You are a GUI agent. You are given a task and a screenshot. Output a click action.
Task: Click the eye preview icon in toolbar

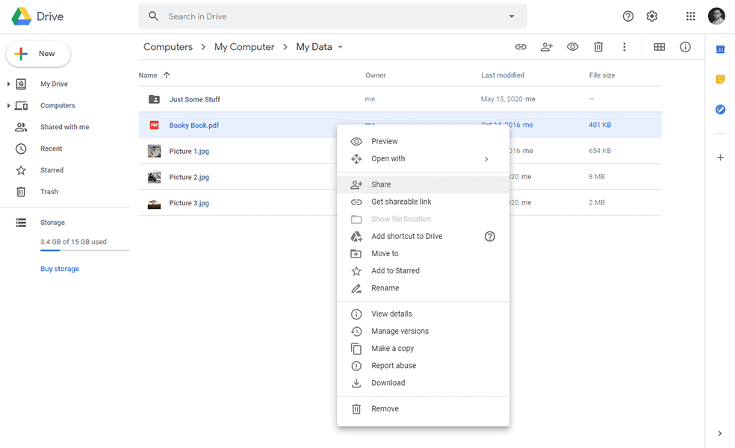(572, 47)
